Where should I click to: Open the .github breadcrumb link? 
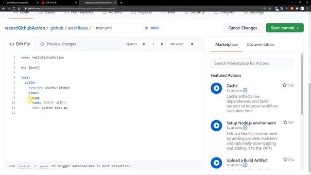pos(56,28)
